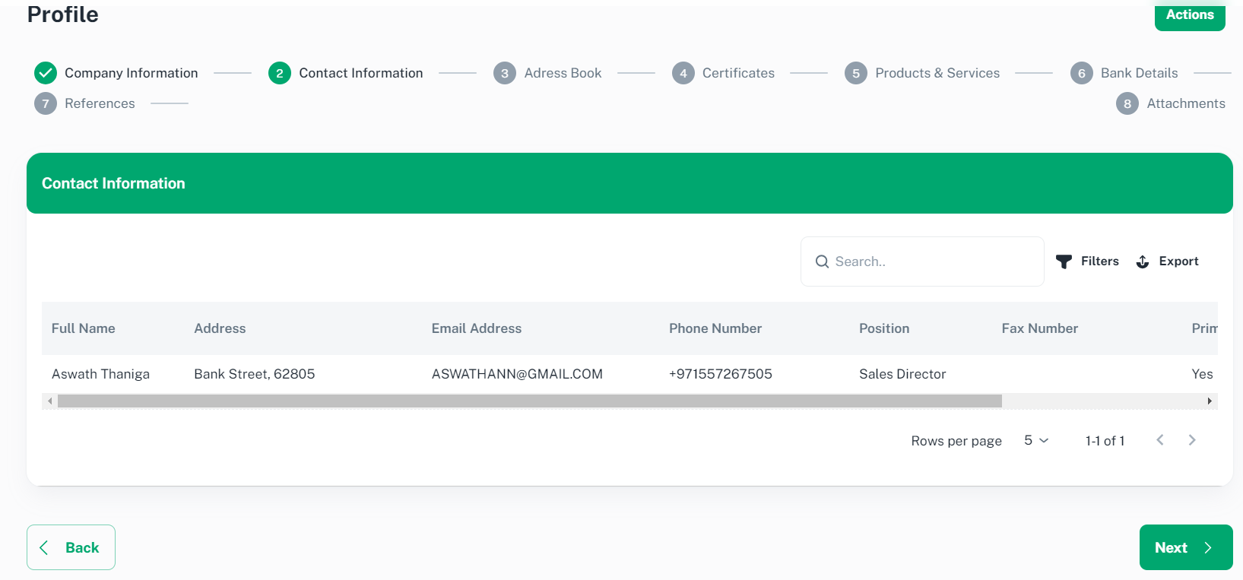Viewport: 1243px width, 580px height.
Task: Click the table's horizontal scrollbar thumb
Action: point(529,401)
